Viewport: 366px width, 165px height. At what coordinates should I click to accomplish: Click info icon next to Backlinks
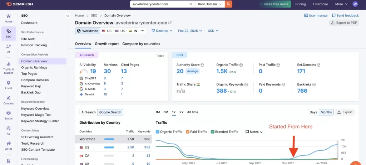click(314, 84)
